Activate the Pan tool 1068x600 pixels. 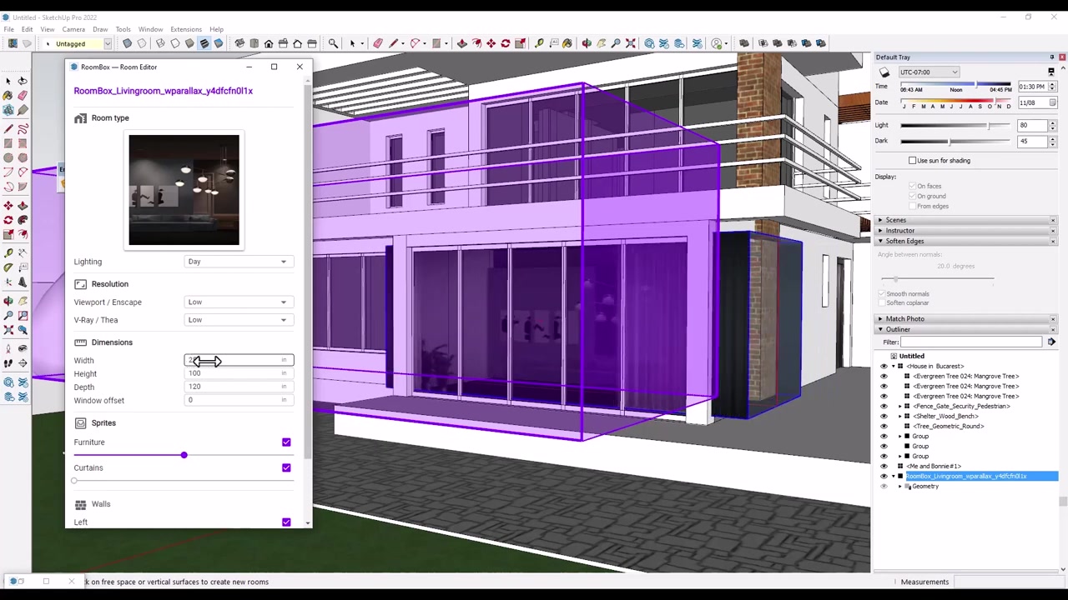pyautogui.click(x=602, y=43)
